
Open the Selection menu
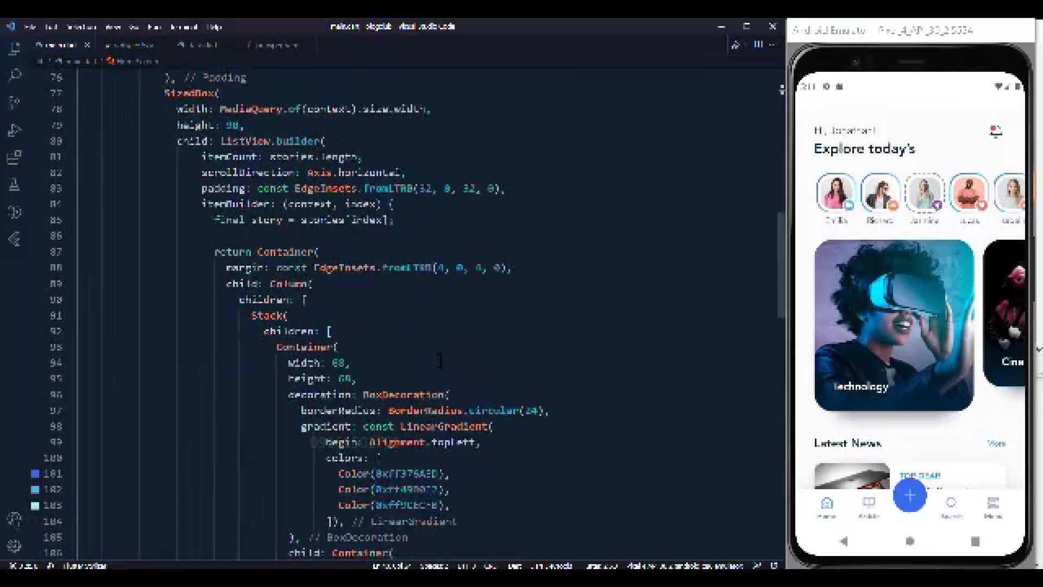click(x=81, y=27)
